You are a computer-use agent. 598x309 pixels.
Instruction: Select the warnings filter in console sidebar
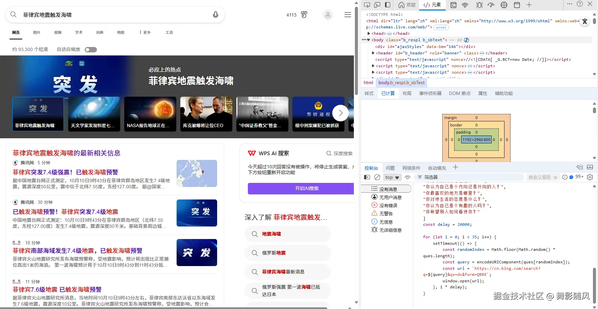tap(386, 213)
